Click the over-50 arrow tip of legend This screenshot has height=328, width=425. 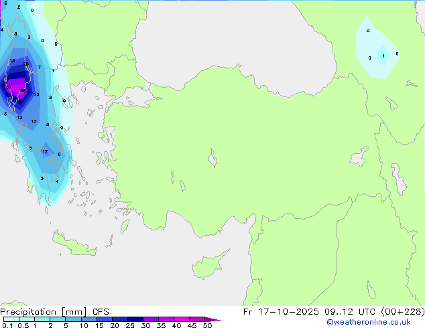213,319
